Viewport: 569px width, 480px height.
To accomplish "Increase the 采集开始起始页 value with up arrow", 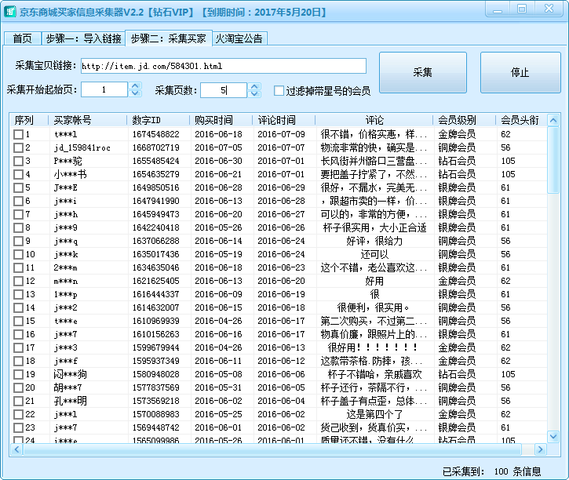I will click(135, 86).
